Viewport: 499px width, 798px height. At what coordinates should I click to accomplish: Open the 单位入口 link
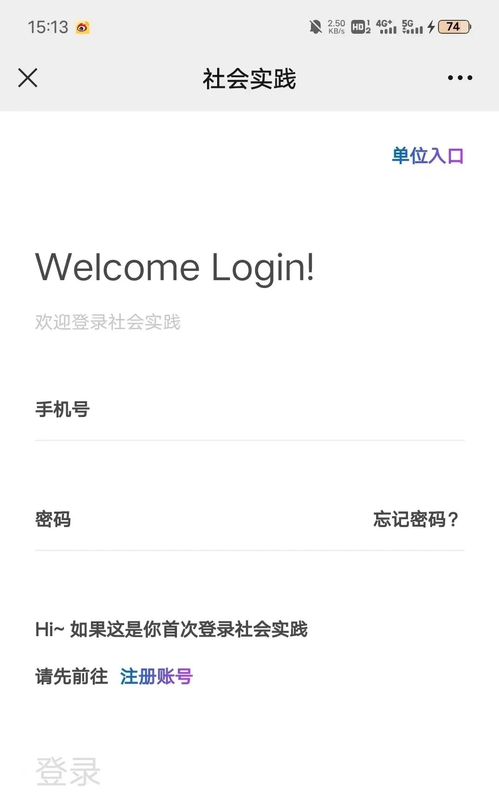[427, 156]
